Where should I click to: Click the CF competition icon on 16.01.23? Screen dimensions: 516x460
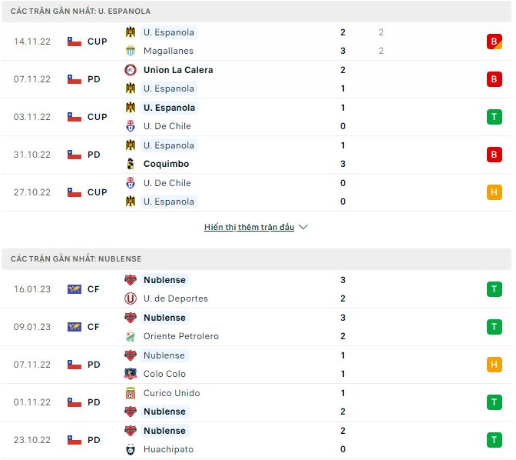[x=74, y=289]
